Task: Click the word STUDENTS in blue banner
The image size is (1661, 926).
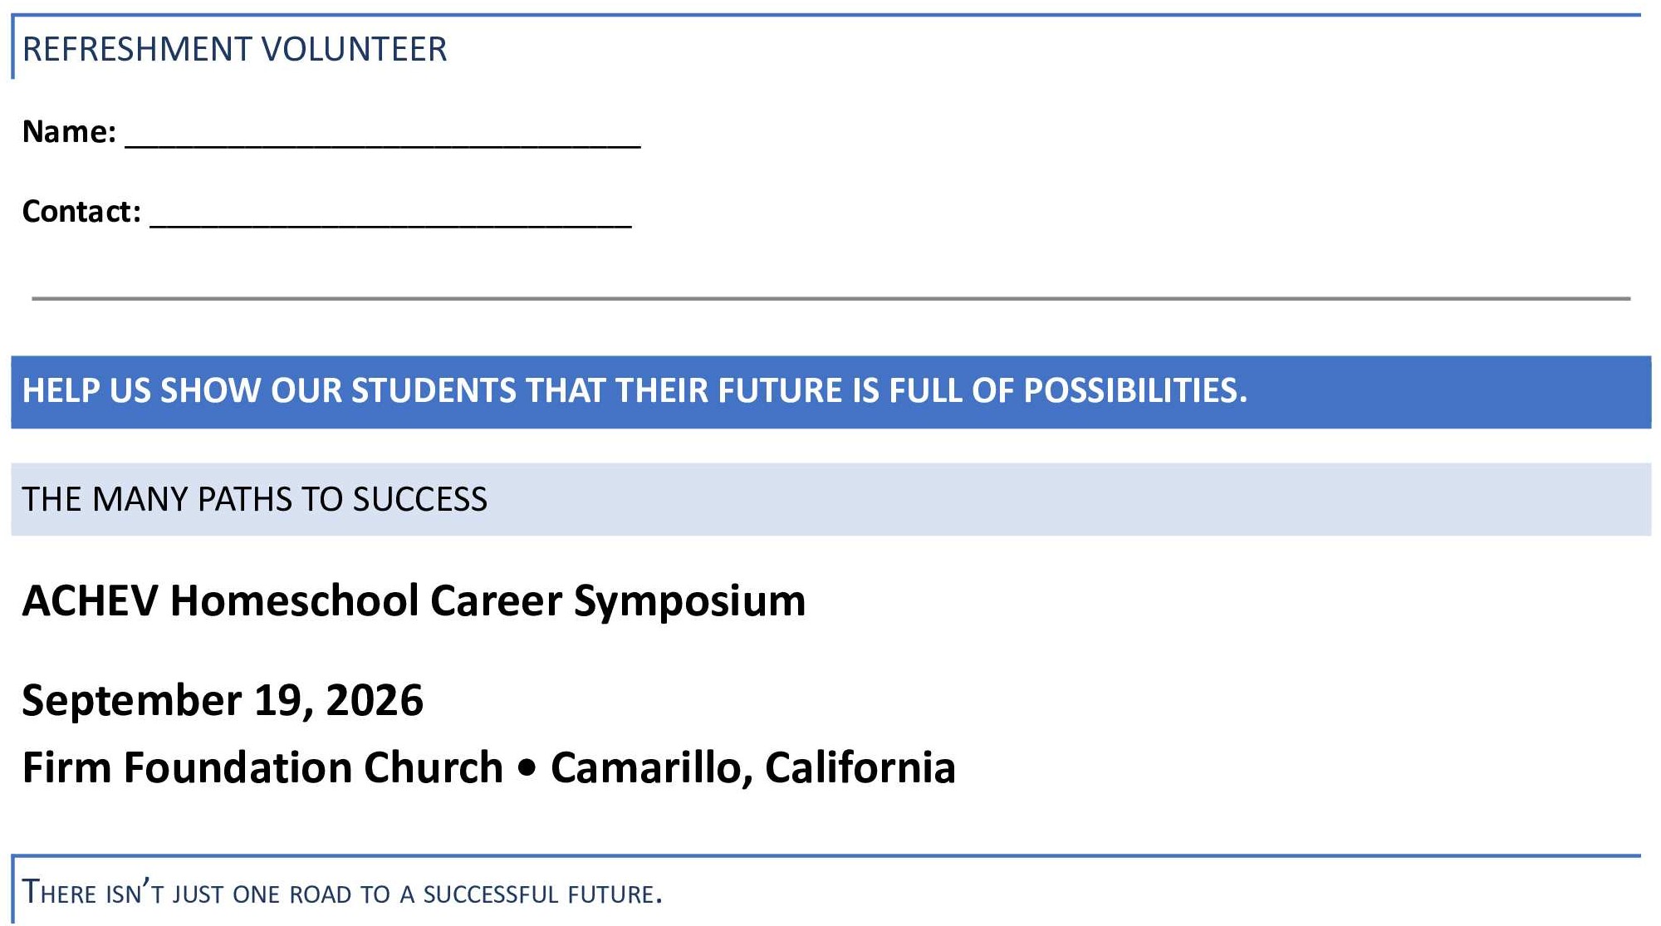Action: [433, 390]
